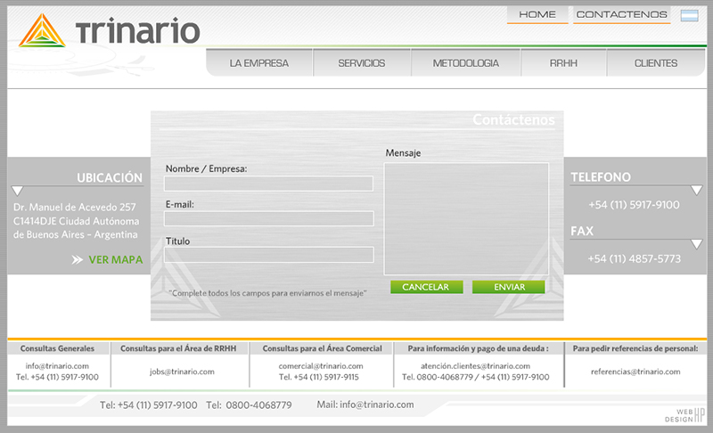Click the triangle marker beside Telefono
The width and height of the screenshot is (713, 433).
point(696,190)
